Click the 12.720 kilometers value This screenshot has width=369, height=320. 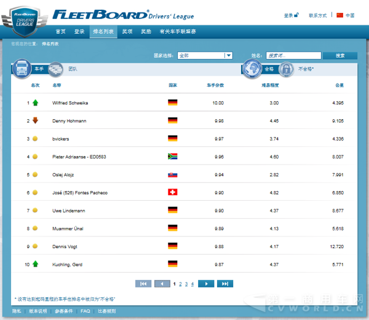[337, 246]
